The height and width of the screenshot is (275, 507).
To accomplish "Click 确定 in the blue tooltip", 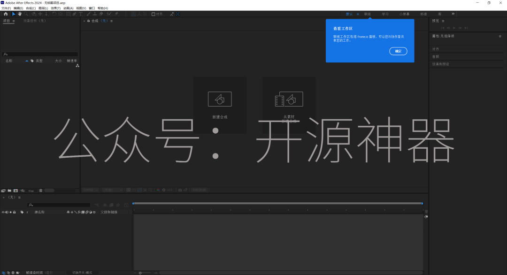I will tap(398, 51).
